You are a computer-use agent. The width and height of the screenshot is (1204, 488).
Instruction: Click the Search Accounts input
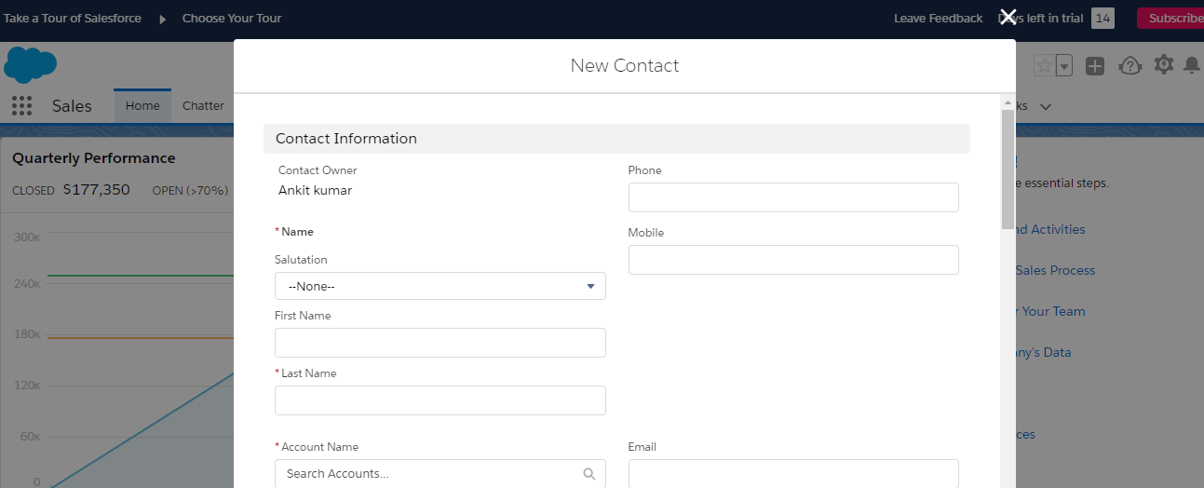tap(440, 474)
